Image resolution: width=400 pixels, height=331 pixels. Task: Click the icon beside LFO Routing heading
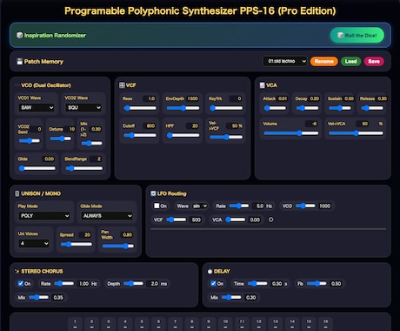point(153,193)
